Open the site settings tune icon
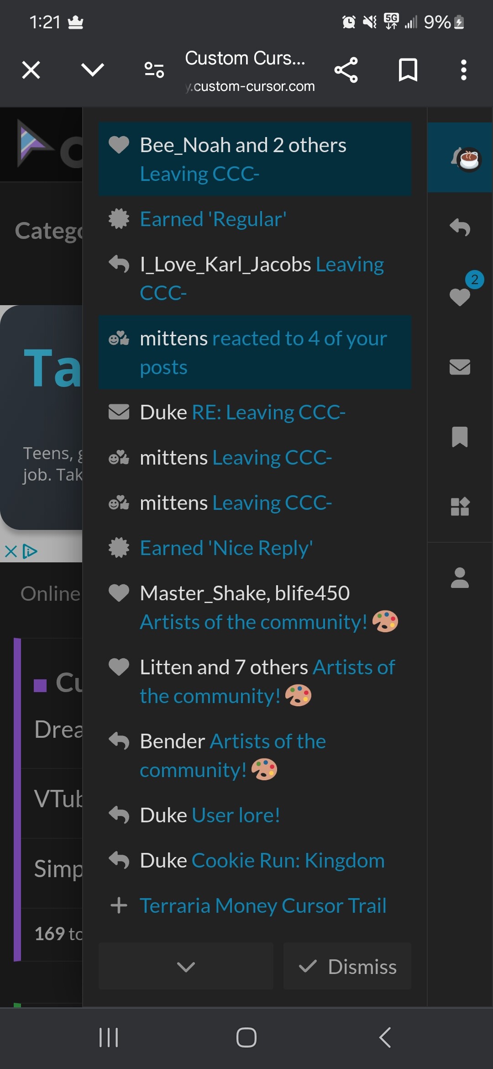493x1069 pixels. click(x=154, y=70)
